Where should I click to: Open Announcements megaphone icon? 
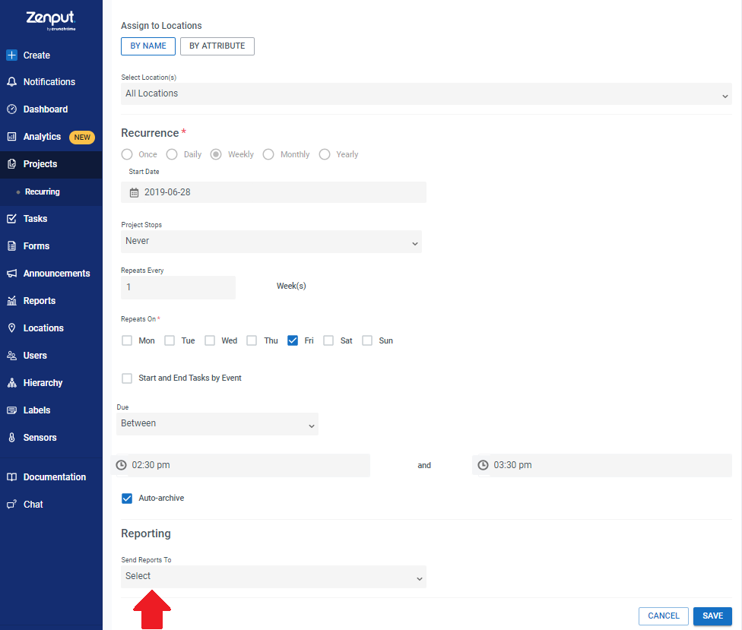coord(12,274)
